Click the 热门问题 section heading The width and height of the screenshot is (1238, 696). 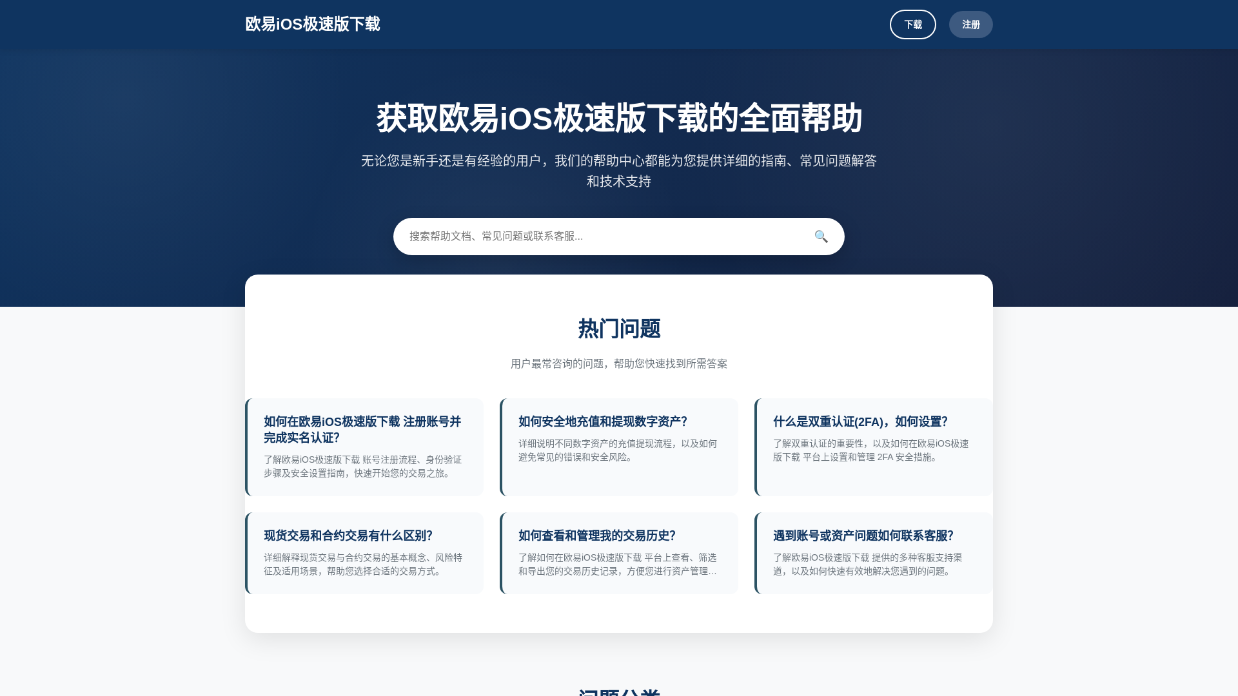[x=619, y=329]
